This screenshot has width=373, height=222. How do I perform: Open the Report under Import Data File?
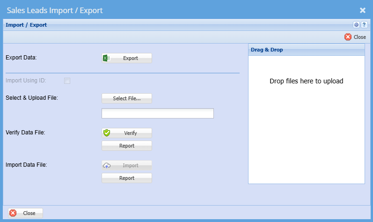[127, 178]
